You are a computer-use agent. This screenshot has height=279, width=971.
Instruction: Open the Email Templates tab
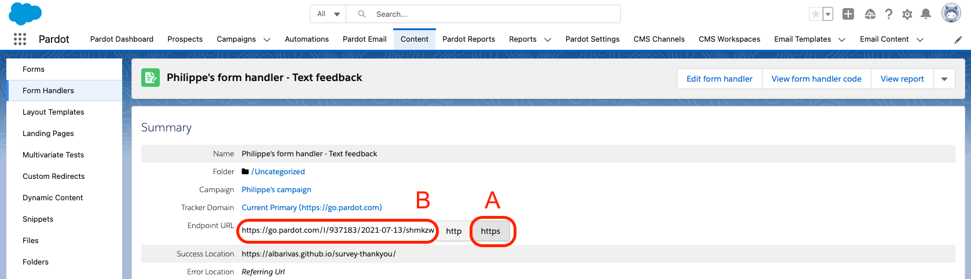(803, 39)
